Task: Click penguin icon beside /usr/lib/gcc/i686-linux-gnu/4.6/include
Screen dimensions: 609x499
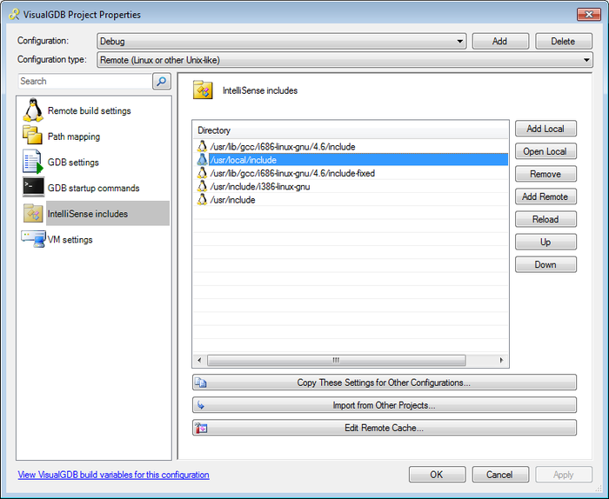Action: pos(202,146)
